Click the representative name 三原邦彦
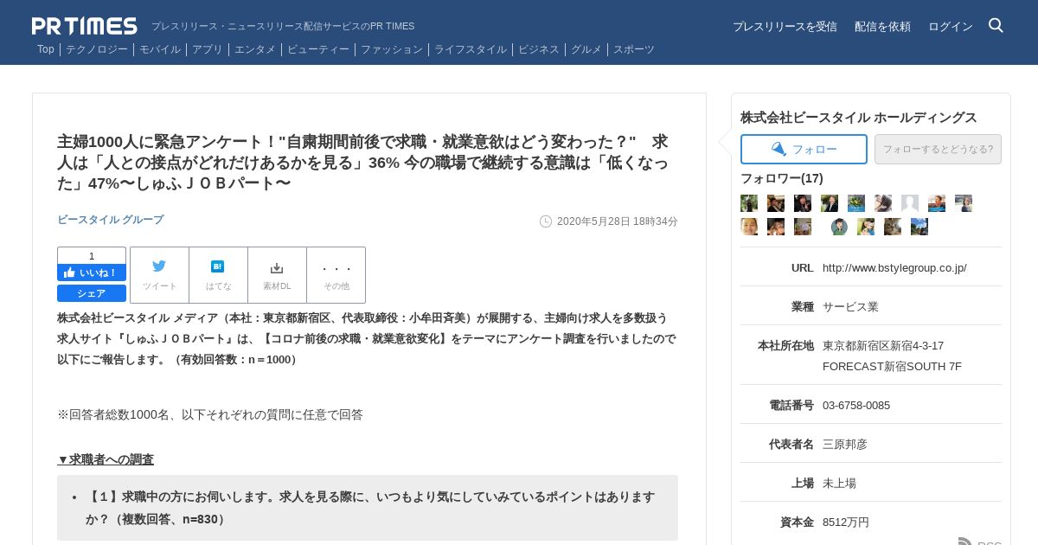The image size is (1038, 545). 845,444
